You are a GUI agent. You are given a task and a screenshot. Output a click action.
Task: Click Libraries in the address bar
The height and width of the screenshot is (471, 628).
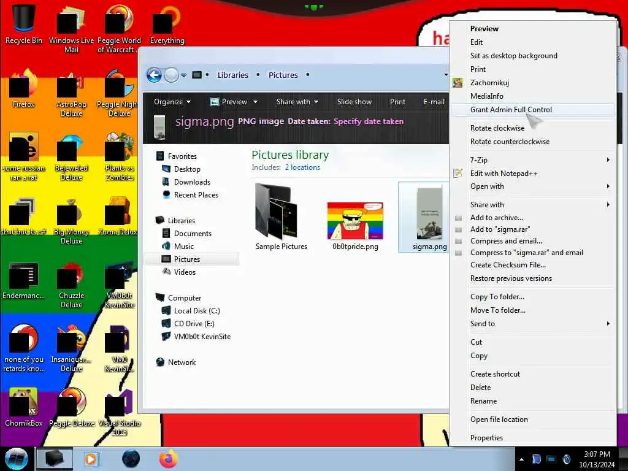tap(232, 75)
